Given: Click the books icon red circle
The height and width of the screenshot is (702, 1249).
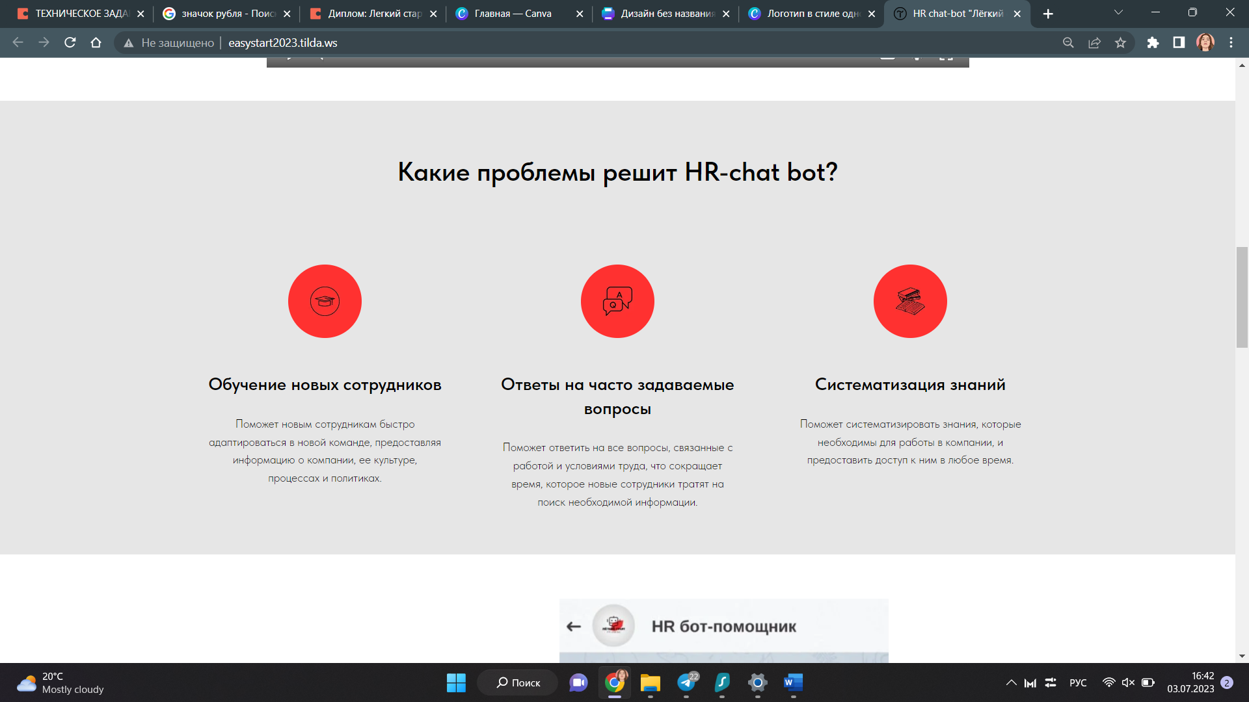Looking at the screenshot, I should 910,301.
